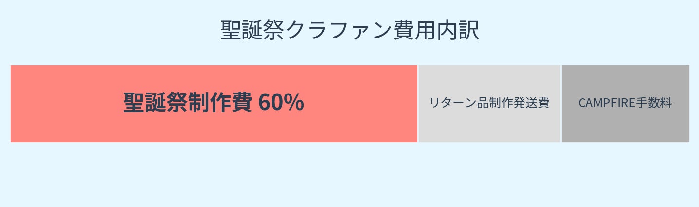Click the chart title 聖誕祭クラファン費用内訳
This screenshot has height=207, width=699.
(x=349, y=31)
